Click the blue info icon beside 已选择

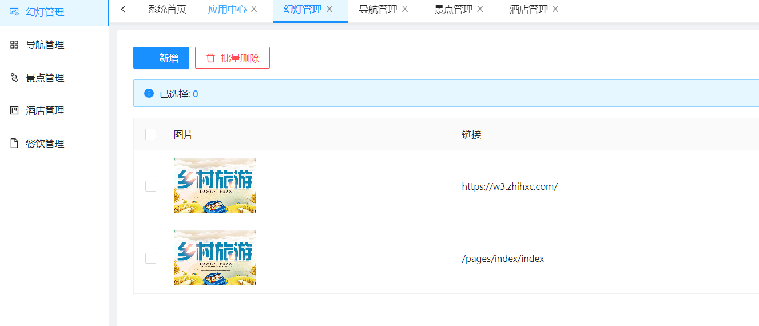pyautogui.click(x=149, y=93)
